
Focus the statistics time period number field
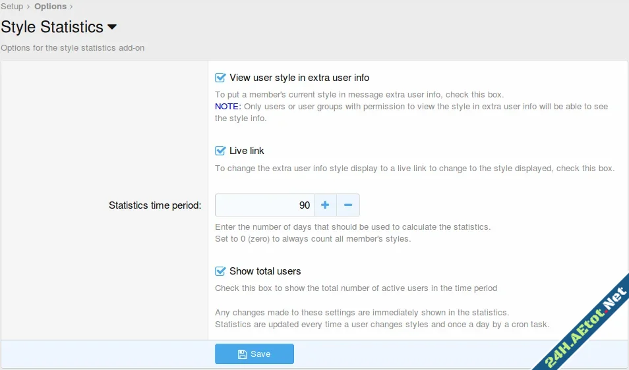click(x=264, y=205)
